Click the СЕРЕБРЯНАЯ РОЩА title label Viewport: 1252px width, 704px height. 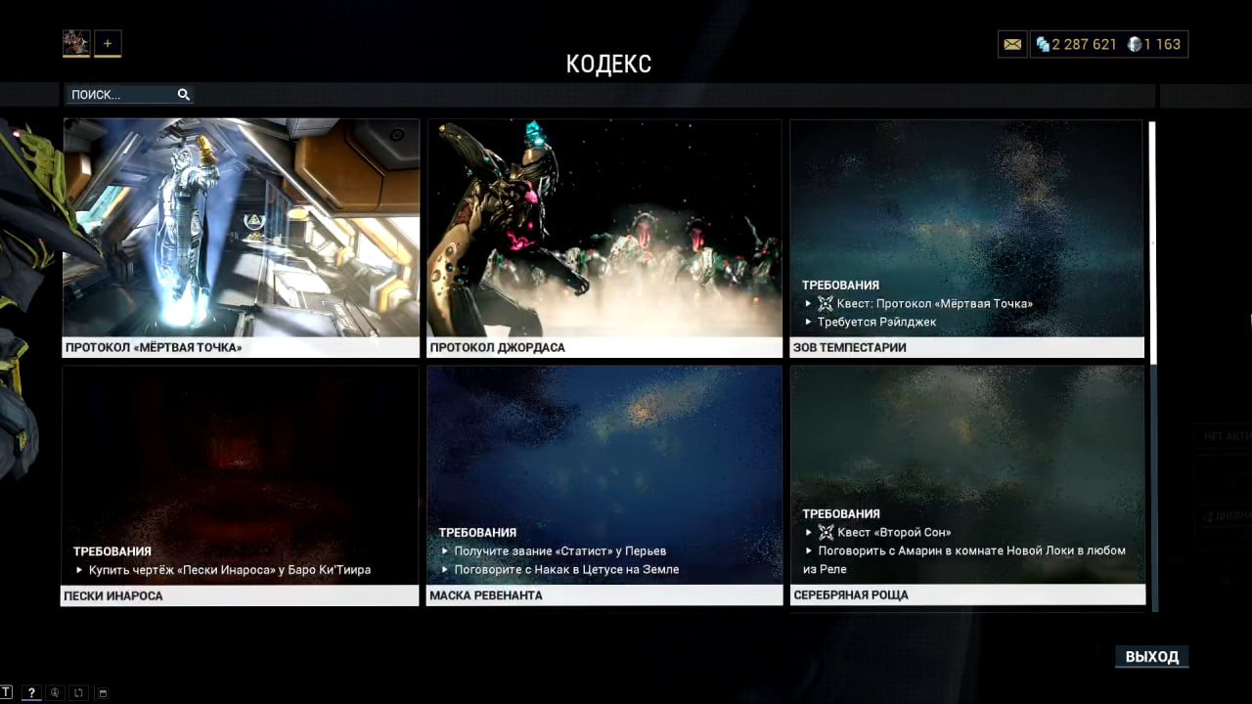coord(851,594)
